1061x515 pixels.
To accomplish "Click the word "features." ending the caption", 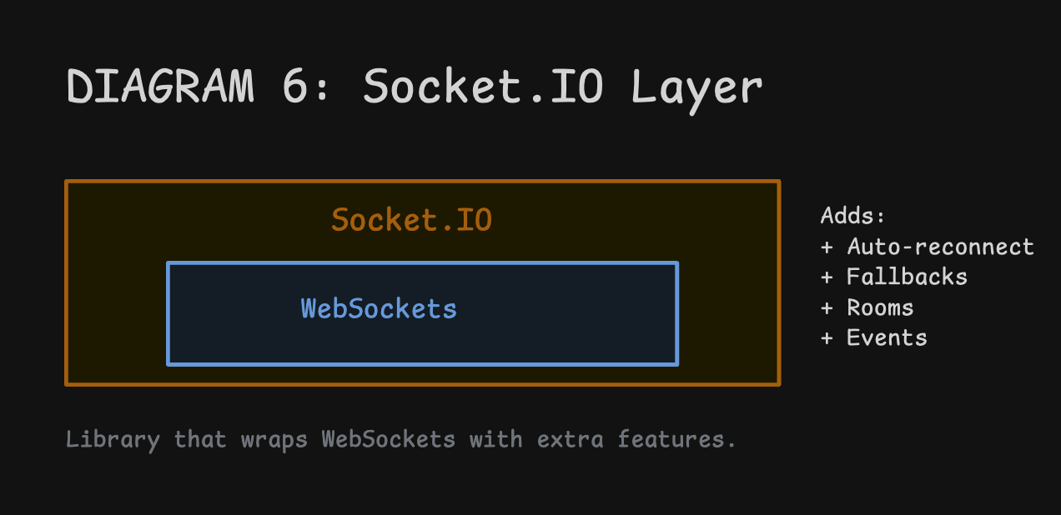I will pos(676,439).
